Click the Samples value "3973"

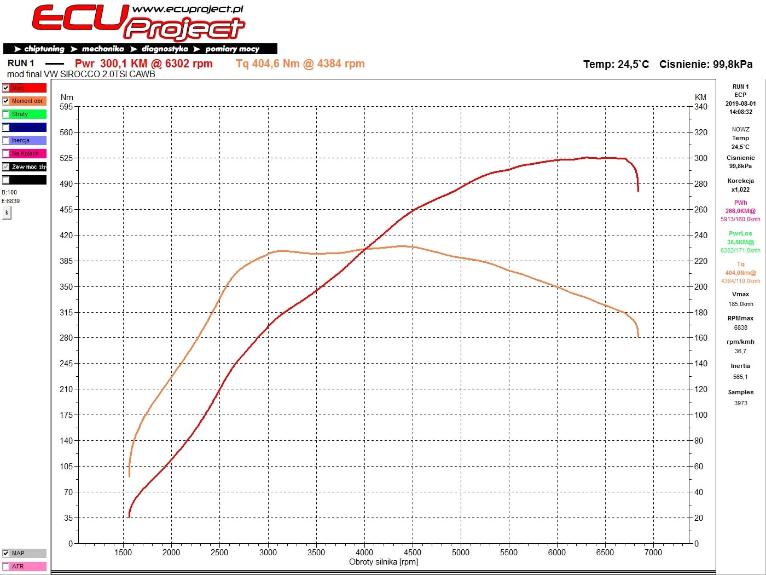pos(741,403)
